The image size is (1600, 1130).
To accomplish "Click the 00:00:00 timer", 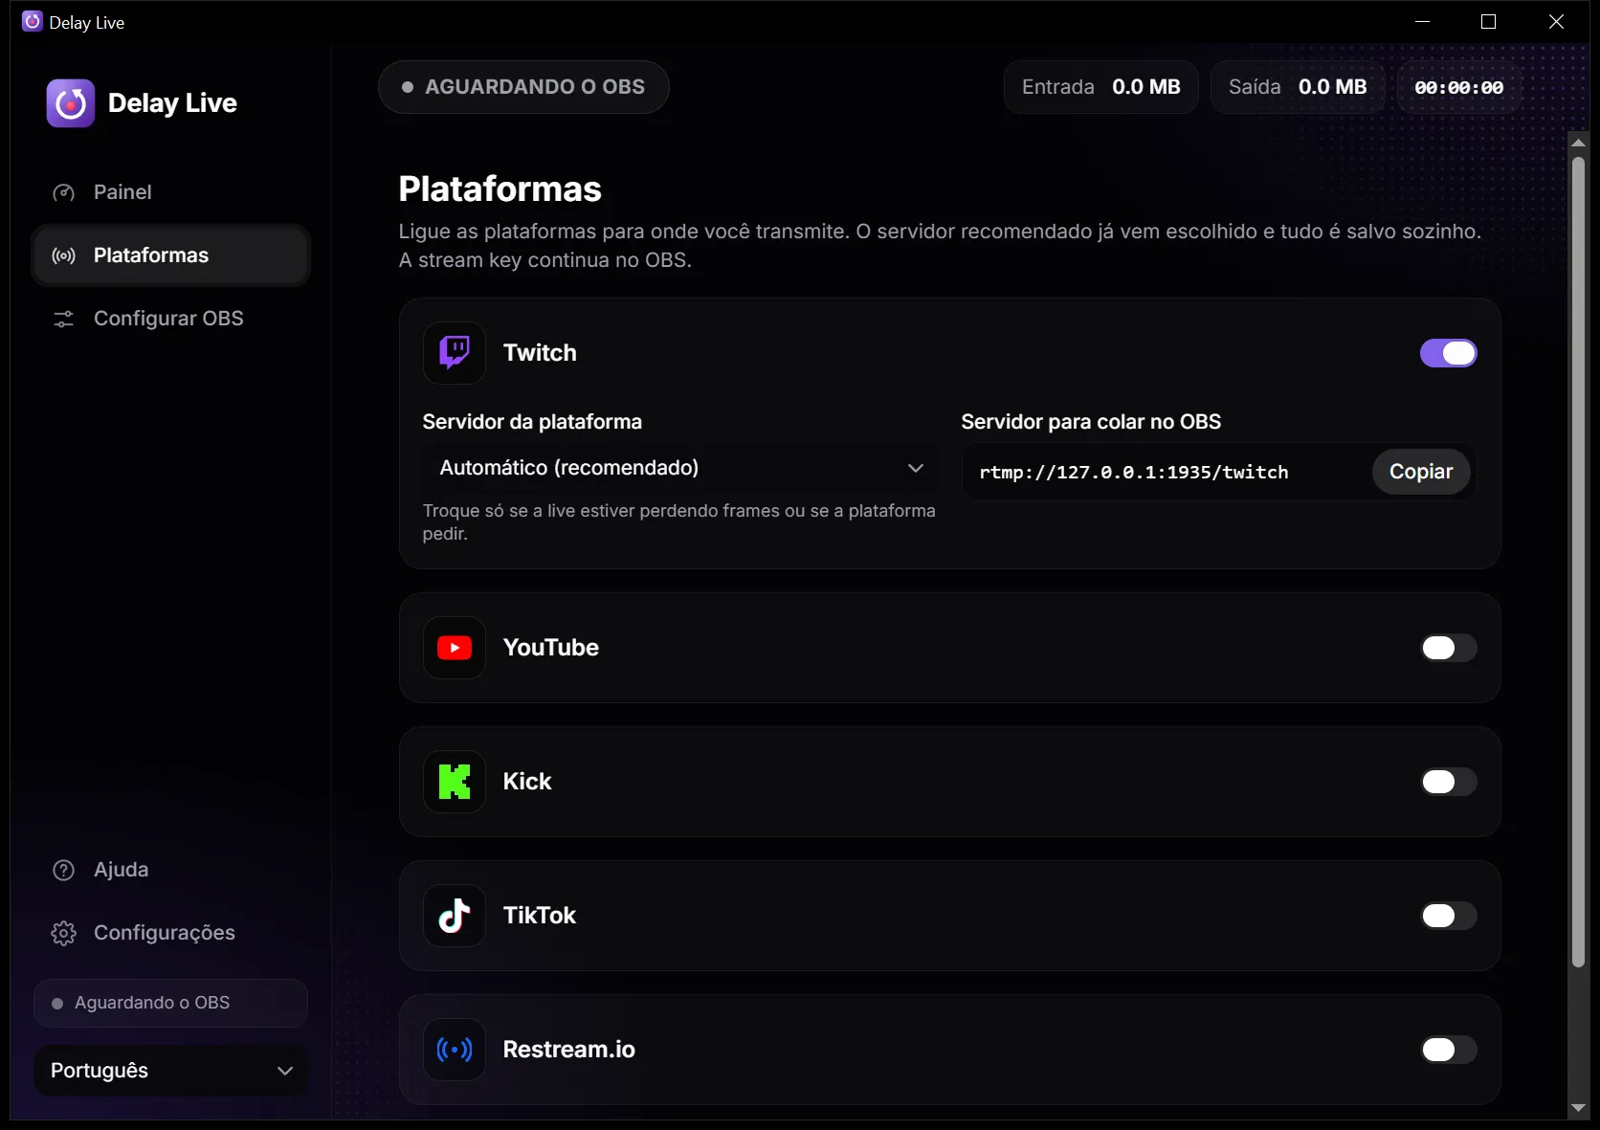I will tap(1459, 87).
